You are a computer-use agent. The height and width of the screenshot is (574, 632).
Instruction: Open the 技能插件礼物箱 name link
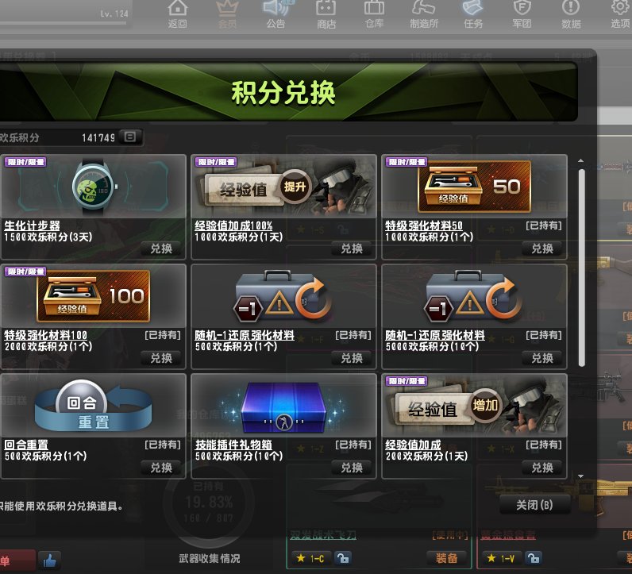point(233,445)
